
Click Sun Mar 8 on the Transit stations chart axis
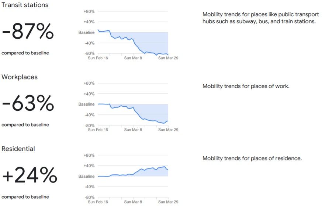click(133, 58)
